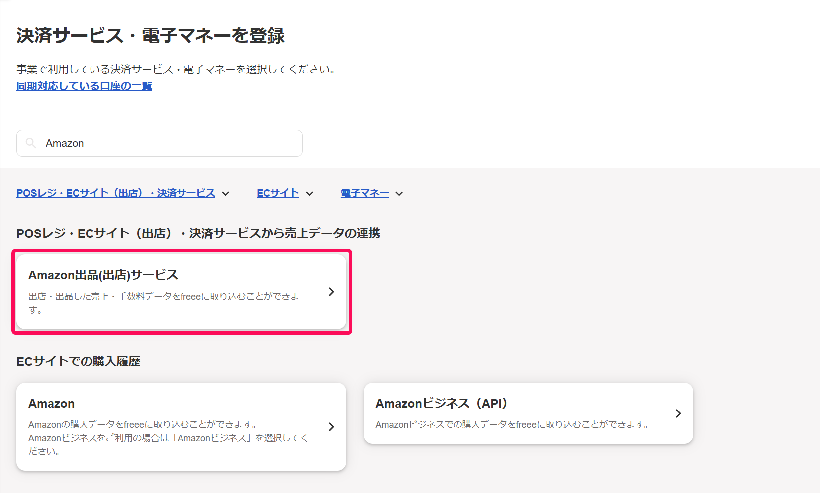Open the 同期対応している口座の一覧 link
Screen dimensions: 820x493
84,86
